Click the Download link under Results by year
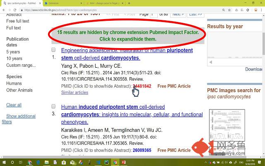Screen dimensions: 265x166 [x=254, y=69]
